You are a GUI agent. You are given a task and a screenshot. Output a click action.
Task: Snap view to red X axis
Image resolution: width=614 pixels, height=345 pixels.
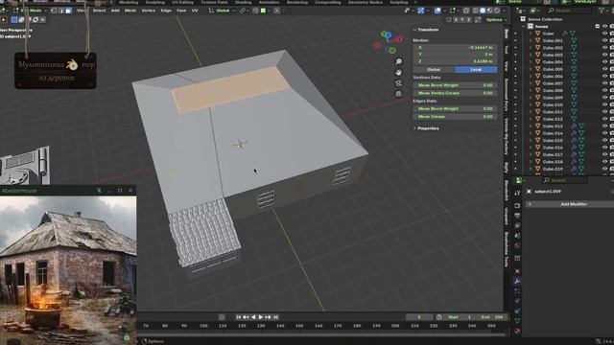click(399, 39)
